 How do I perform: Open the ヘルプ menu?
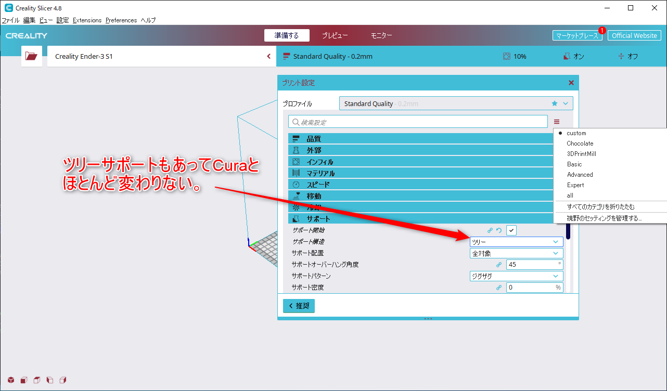point(148,20)
